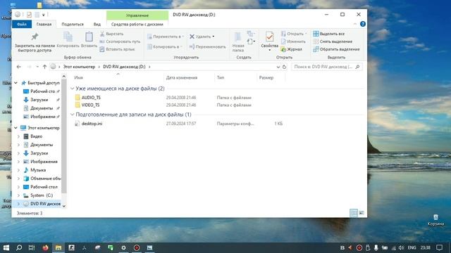Click the Back navigation arrow

[19, 67]
